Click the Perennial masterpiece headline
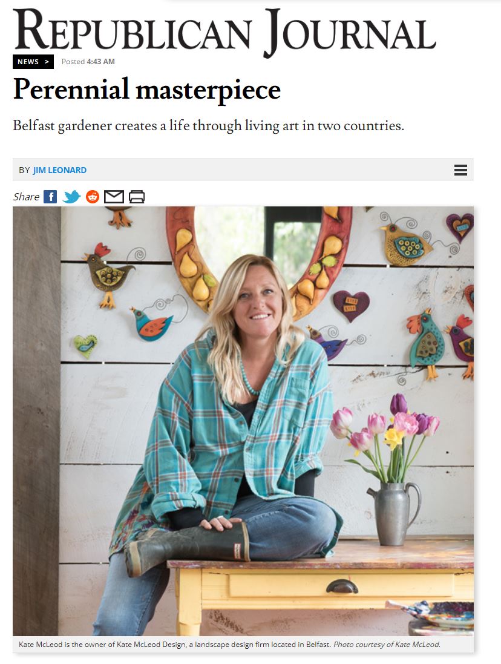This screenshot has height=664, width=501. pos(147,90)
